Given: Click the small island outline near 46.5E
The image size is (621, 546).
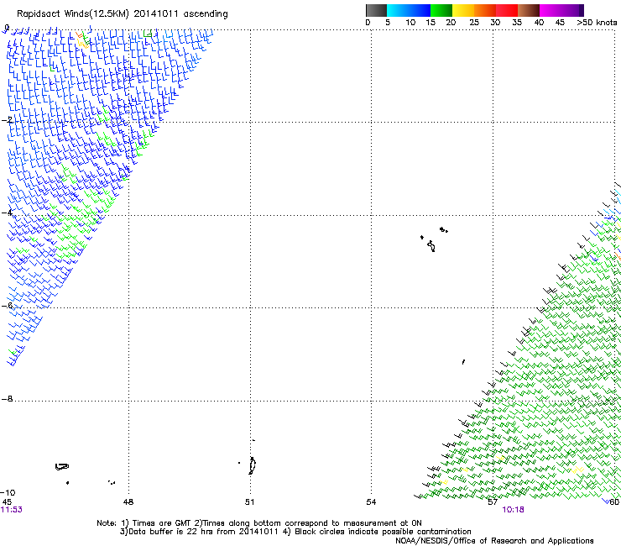Looking at the screenshot, I should click(62, 467).
